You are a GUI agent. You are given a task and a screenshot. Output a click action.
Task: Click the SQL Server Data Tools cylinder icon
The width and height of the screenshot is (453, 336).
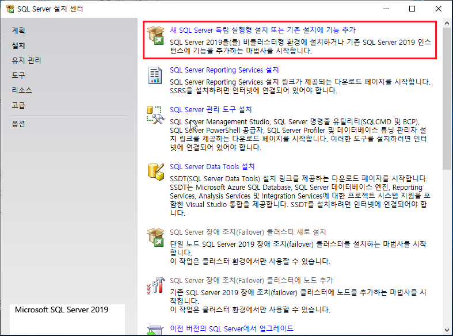click(x=156, y=172)
